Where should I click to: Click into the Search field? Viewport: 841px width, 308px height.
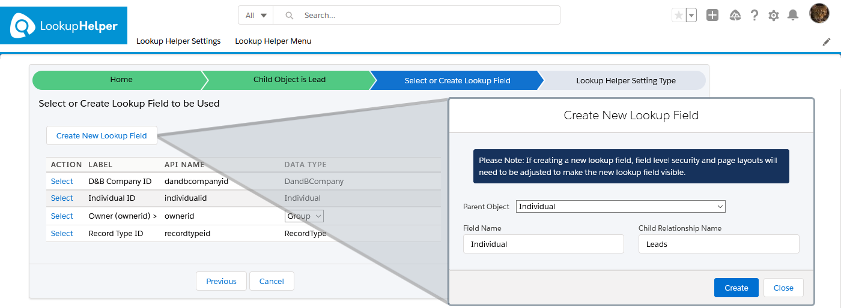point(416,16)
